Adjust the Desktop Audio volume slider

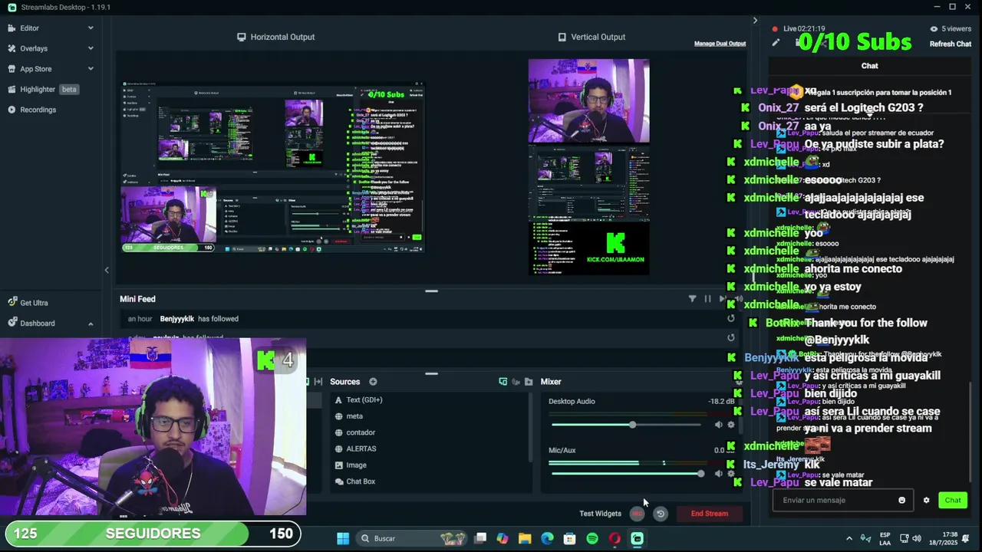click(x=626, y=425)
